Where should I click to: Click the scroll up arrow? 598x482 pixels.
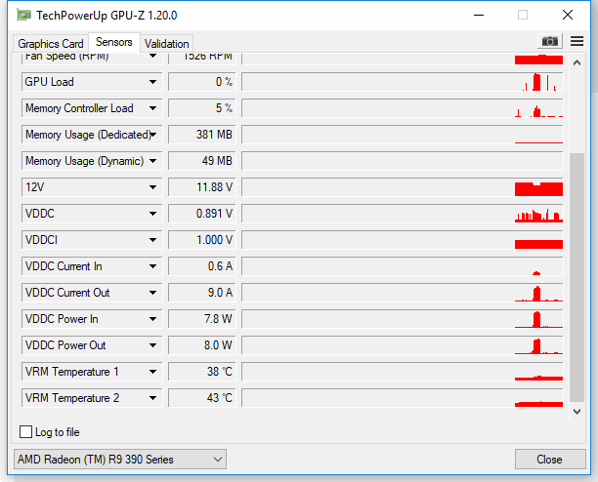pos(577,62)
